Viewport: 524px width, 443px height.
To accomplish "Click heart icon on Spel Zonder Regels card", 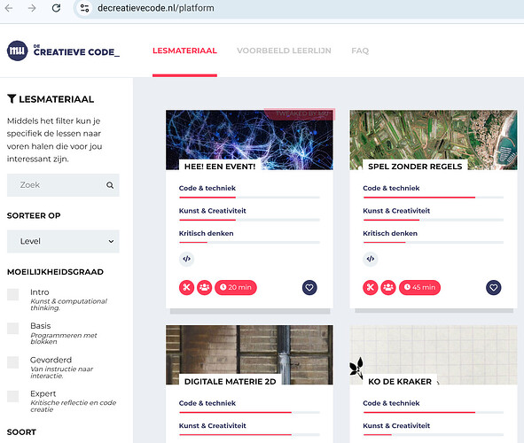I will (x=493, y=287).
